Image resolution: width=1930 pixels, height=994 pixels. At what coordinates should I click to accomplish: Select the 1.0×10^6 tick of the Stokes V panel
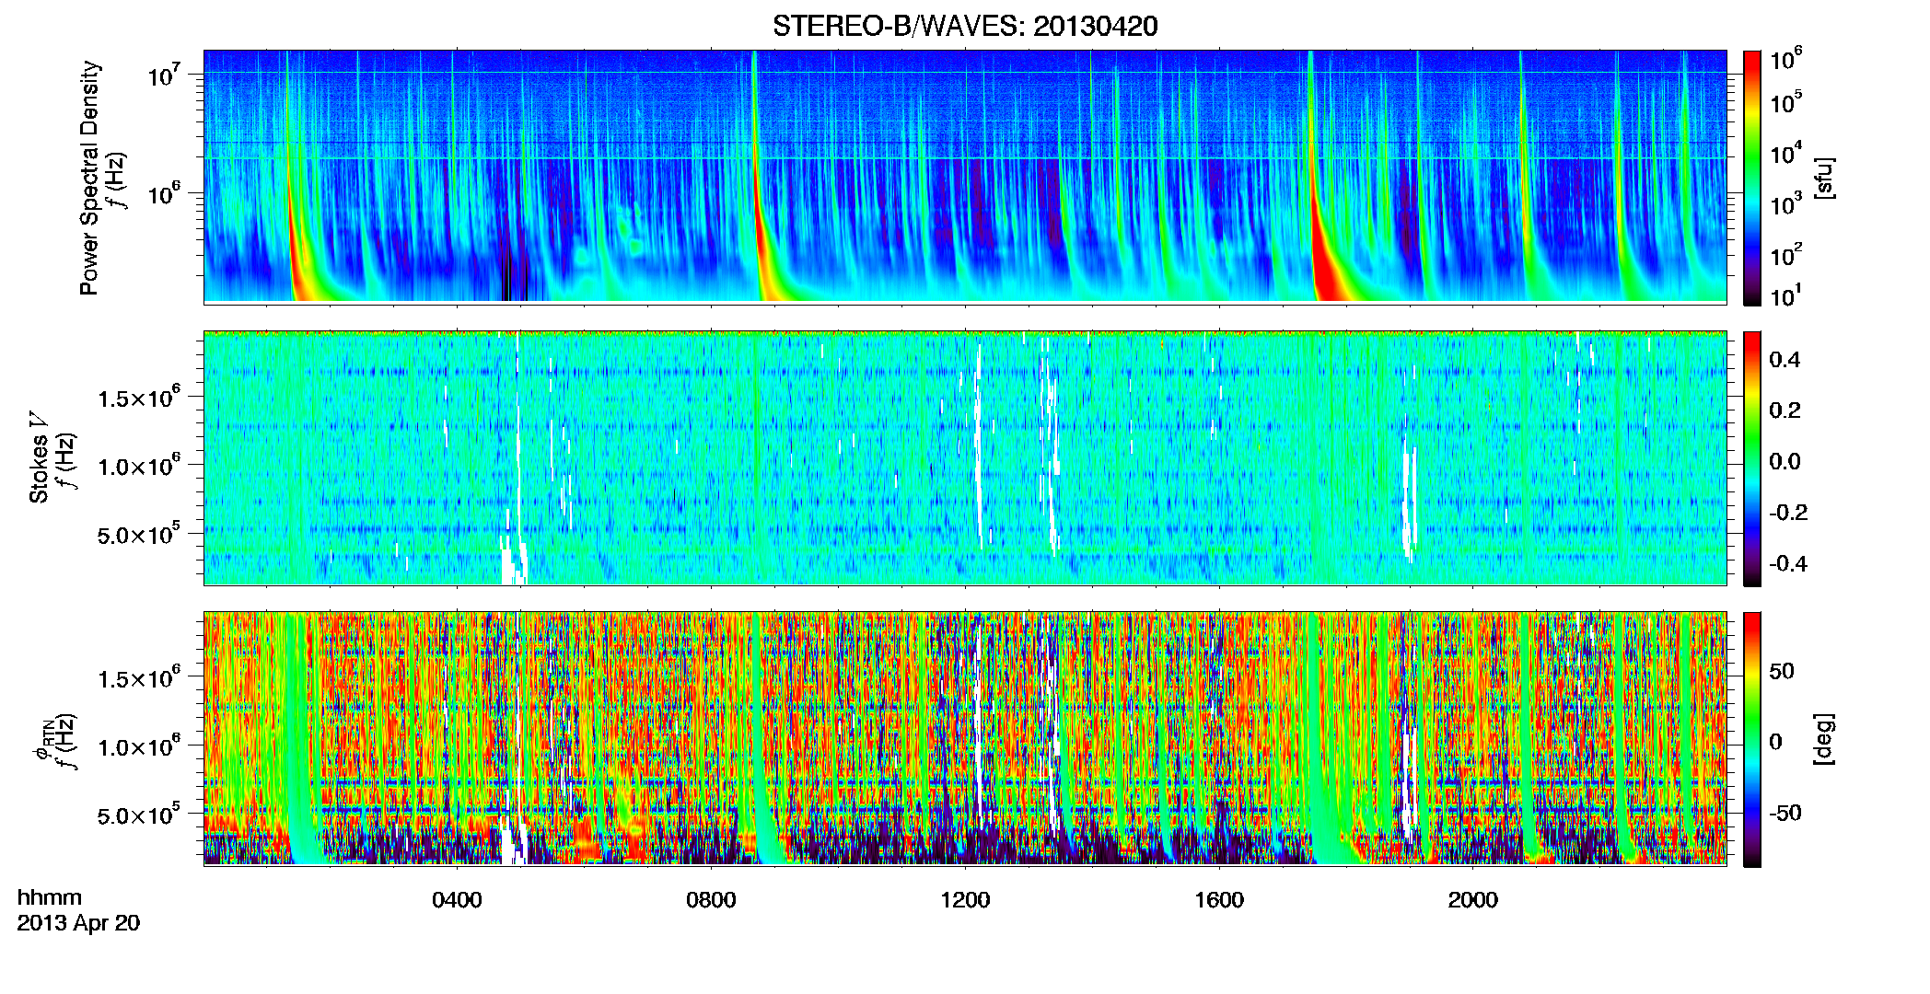point(139,467)
